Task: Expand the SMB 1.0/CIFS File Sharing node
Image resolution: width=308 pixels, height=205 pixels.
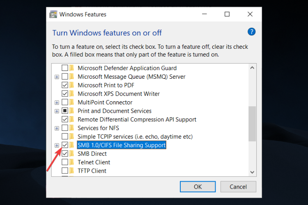Action: pyautogui.click(x=57, y=146)
